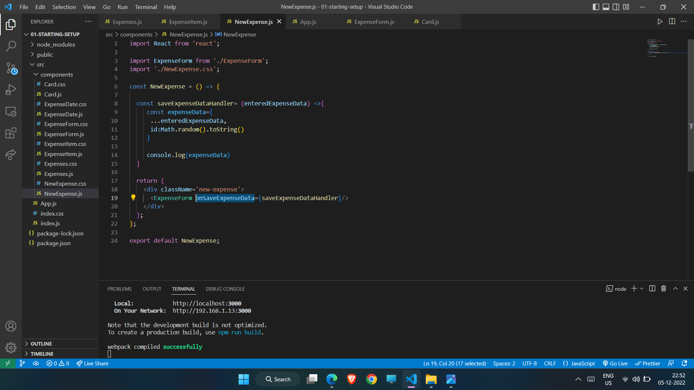Click the remote window indicator in status bar
The image size is (694, 390).
point(8,364)
